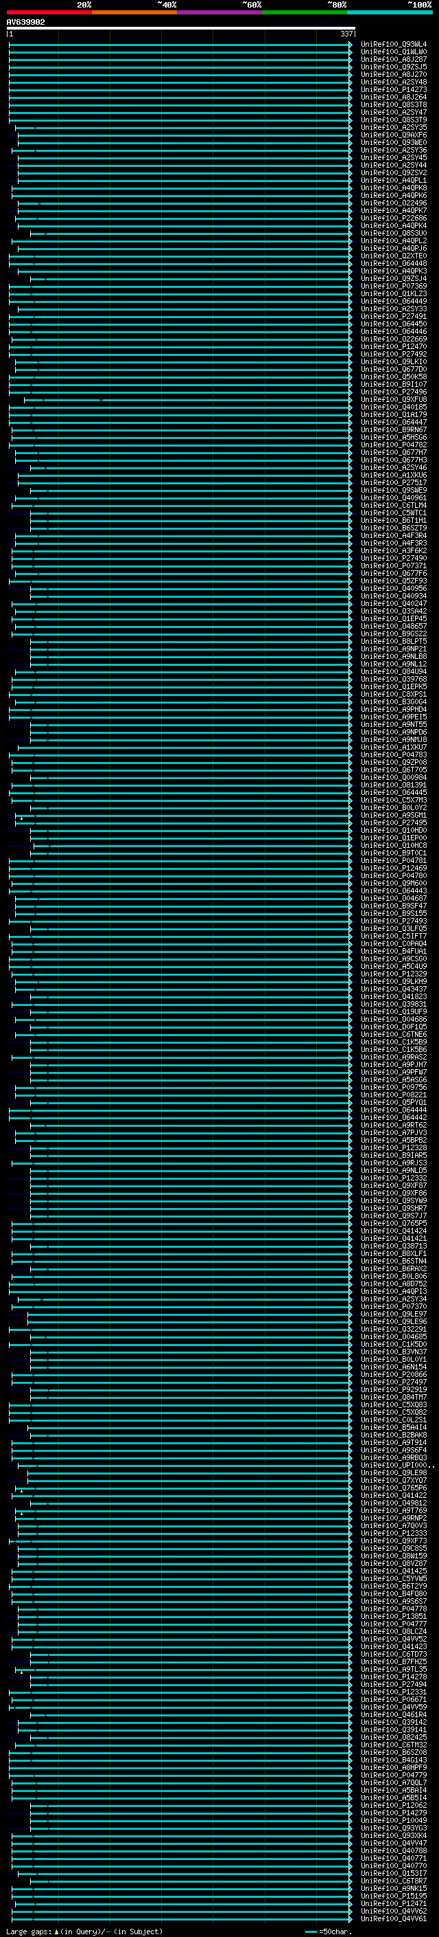
Task: Click the yellow large-gap triangle legend icon
Action: pyautogui.click(x=56, y=1931)
